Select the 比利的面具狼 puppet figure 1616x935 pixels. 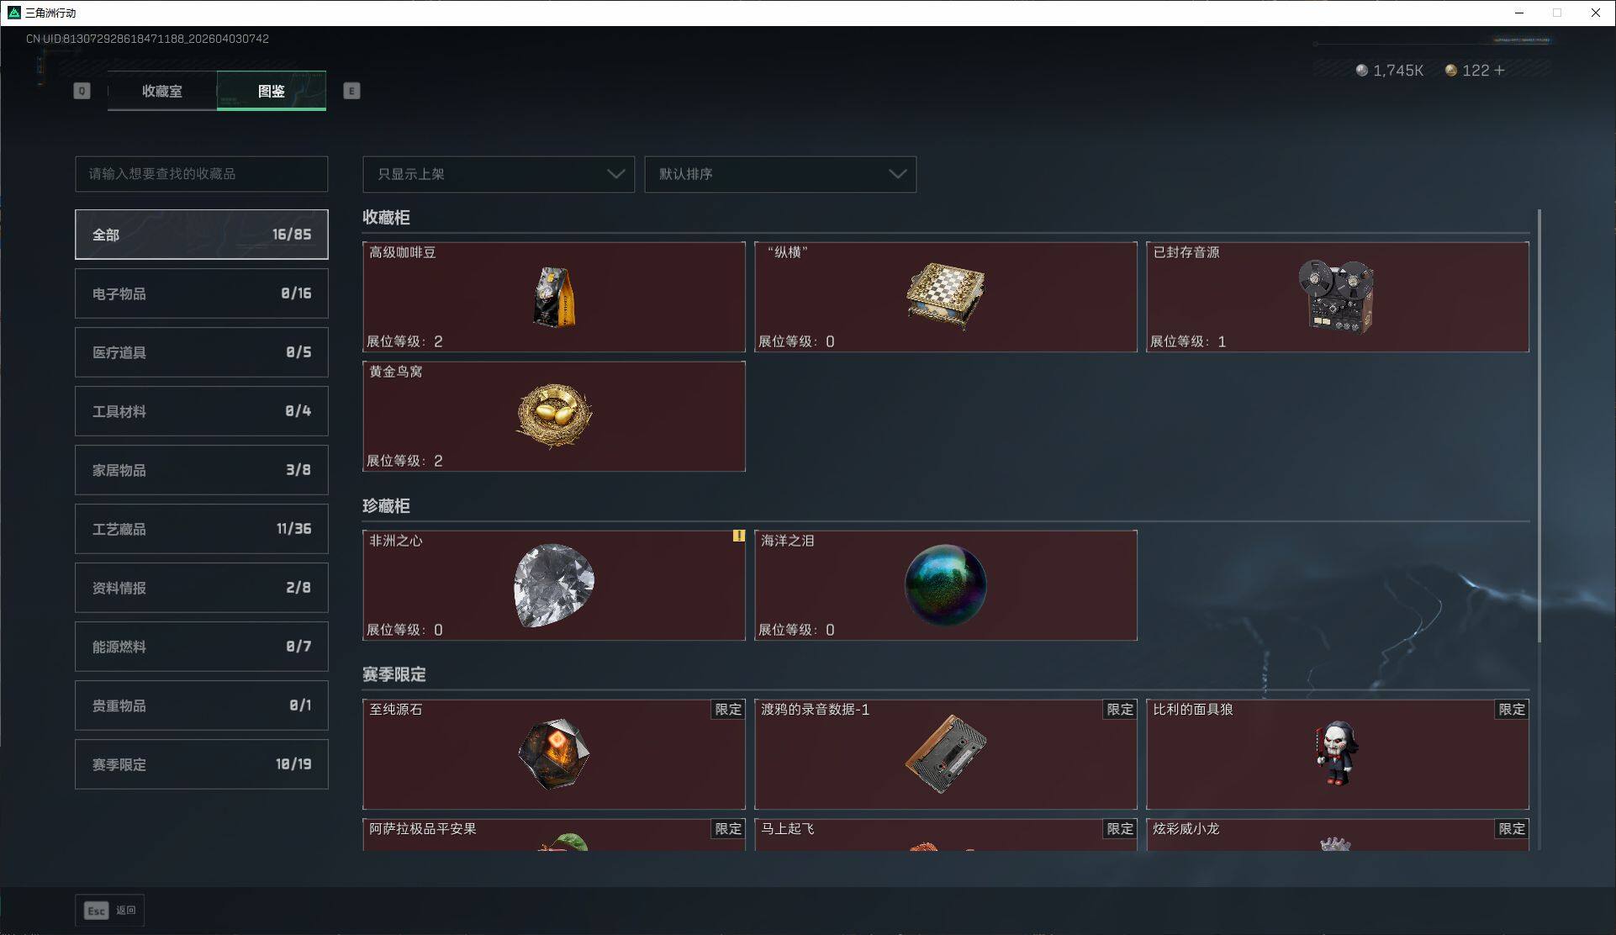pyautogui.click(x=1336, y=753)
